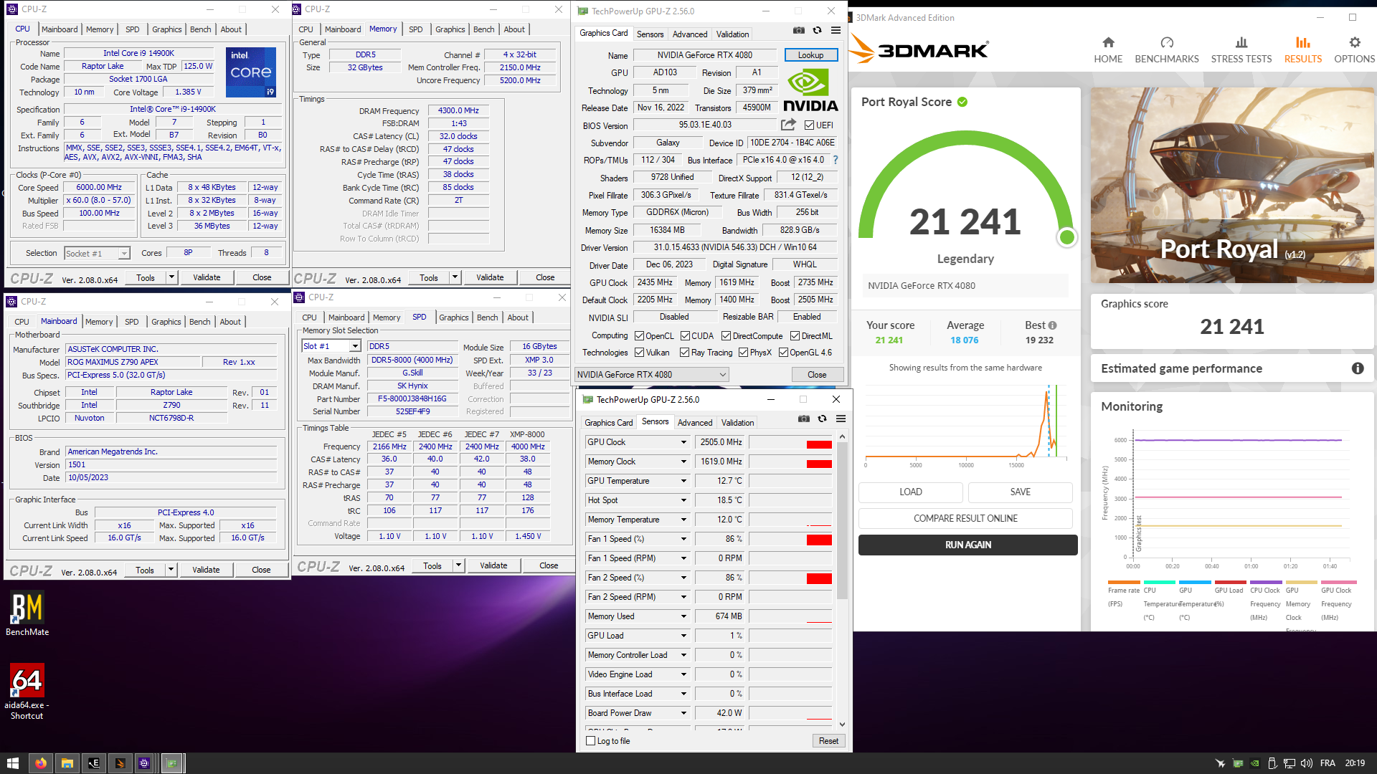
Task: Toggle the DirectML checkbox
Action: (x=795, y=336)
